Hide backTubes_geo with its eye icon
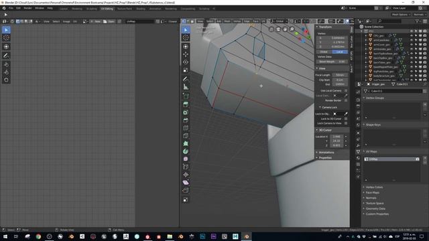 pos(412,62)
